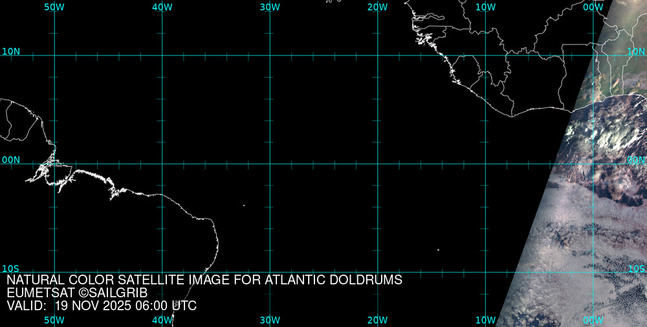The height and width of the screenshot is (327, 647).
Task: Click the 10N latitude label on left edge
Action: click(10, 51)
